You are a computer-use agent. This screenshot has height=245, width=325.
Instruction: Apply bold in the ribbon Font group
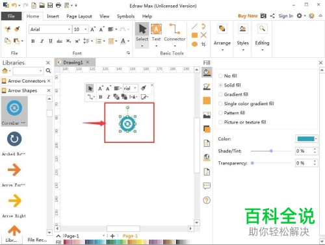pyautogui.click(x=33, y=41)
